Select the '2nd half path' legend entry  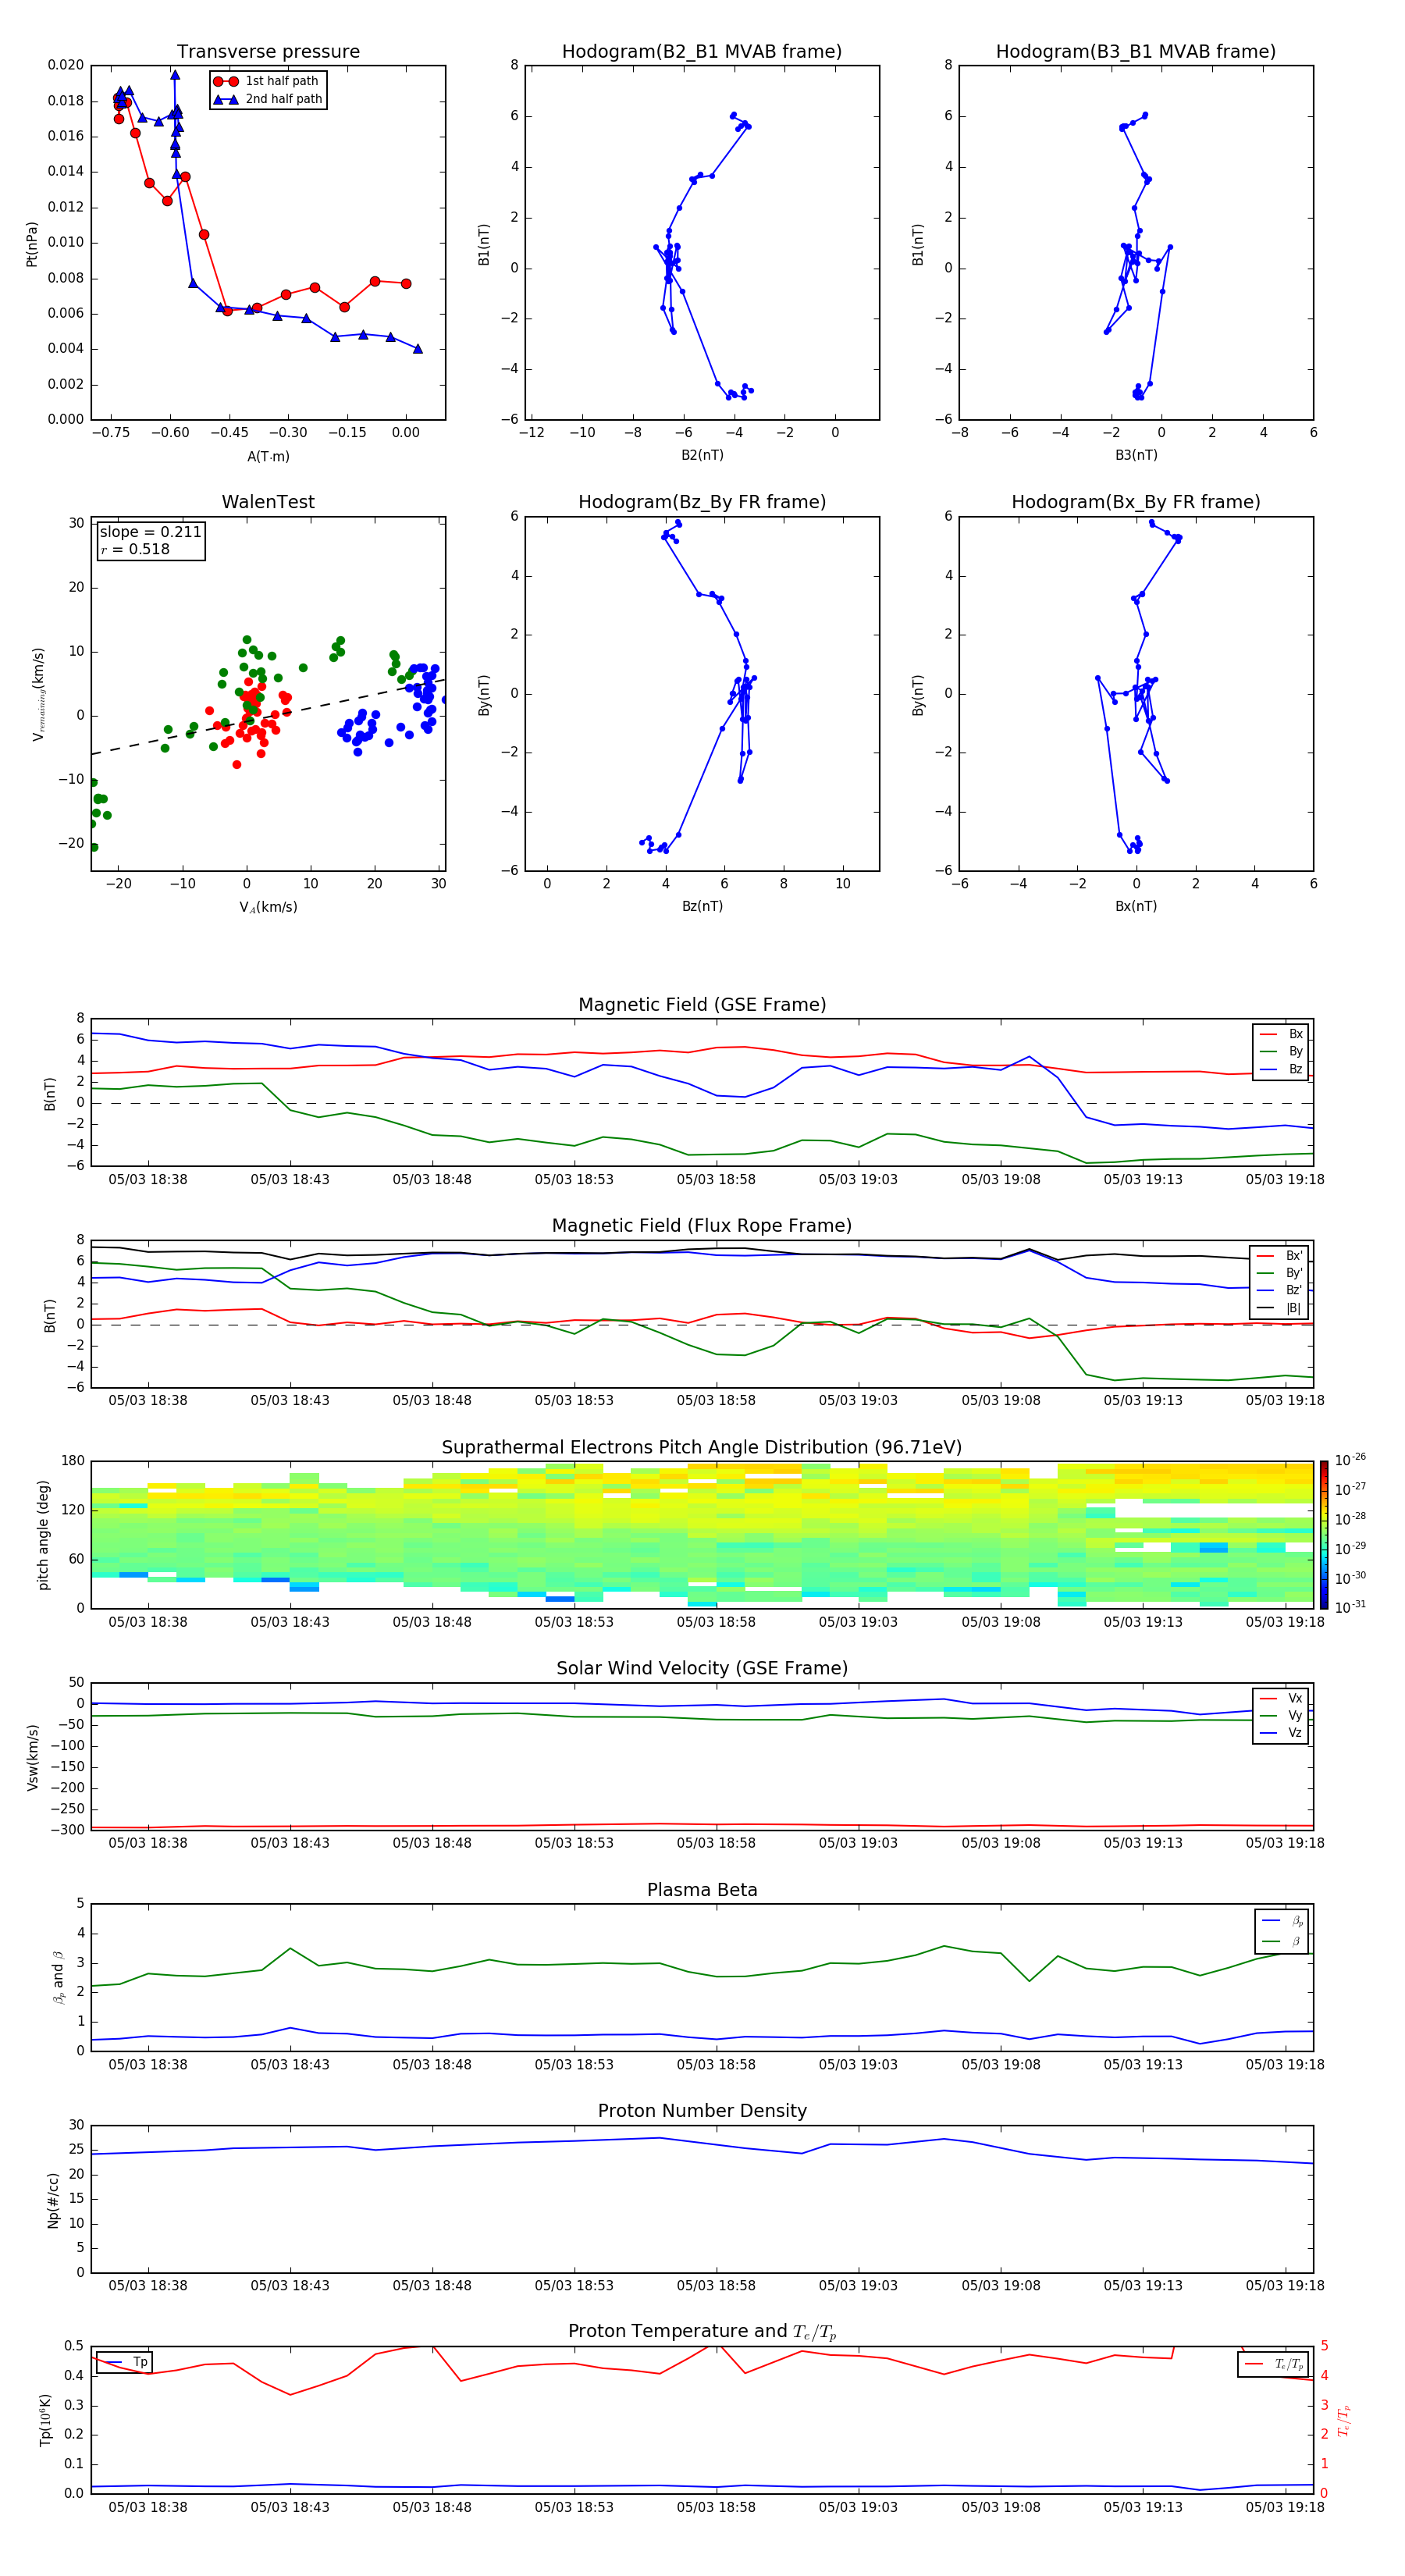[x=268, y=99]
